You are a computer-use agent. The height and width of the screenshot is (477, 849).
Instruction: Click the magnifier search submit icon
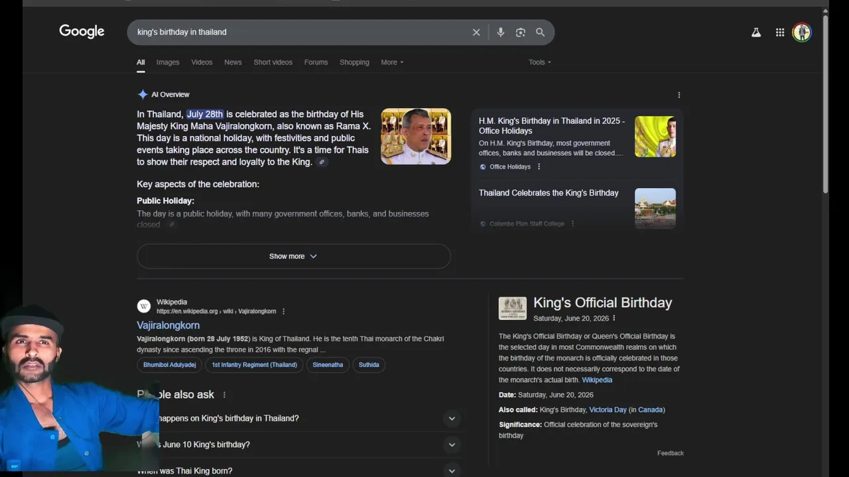pos(541,32)
